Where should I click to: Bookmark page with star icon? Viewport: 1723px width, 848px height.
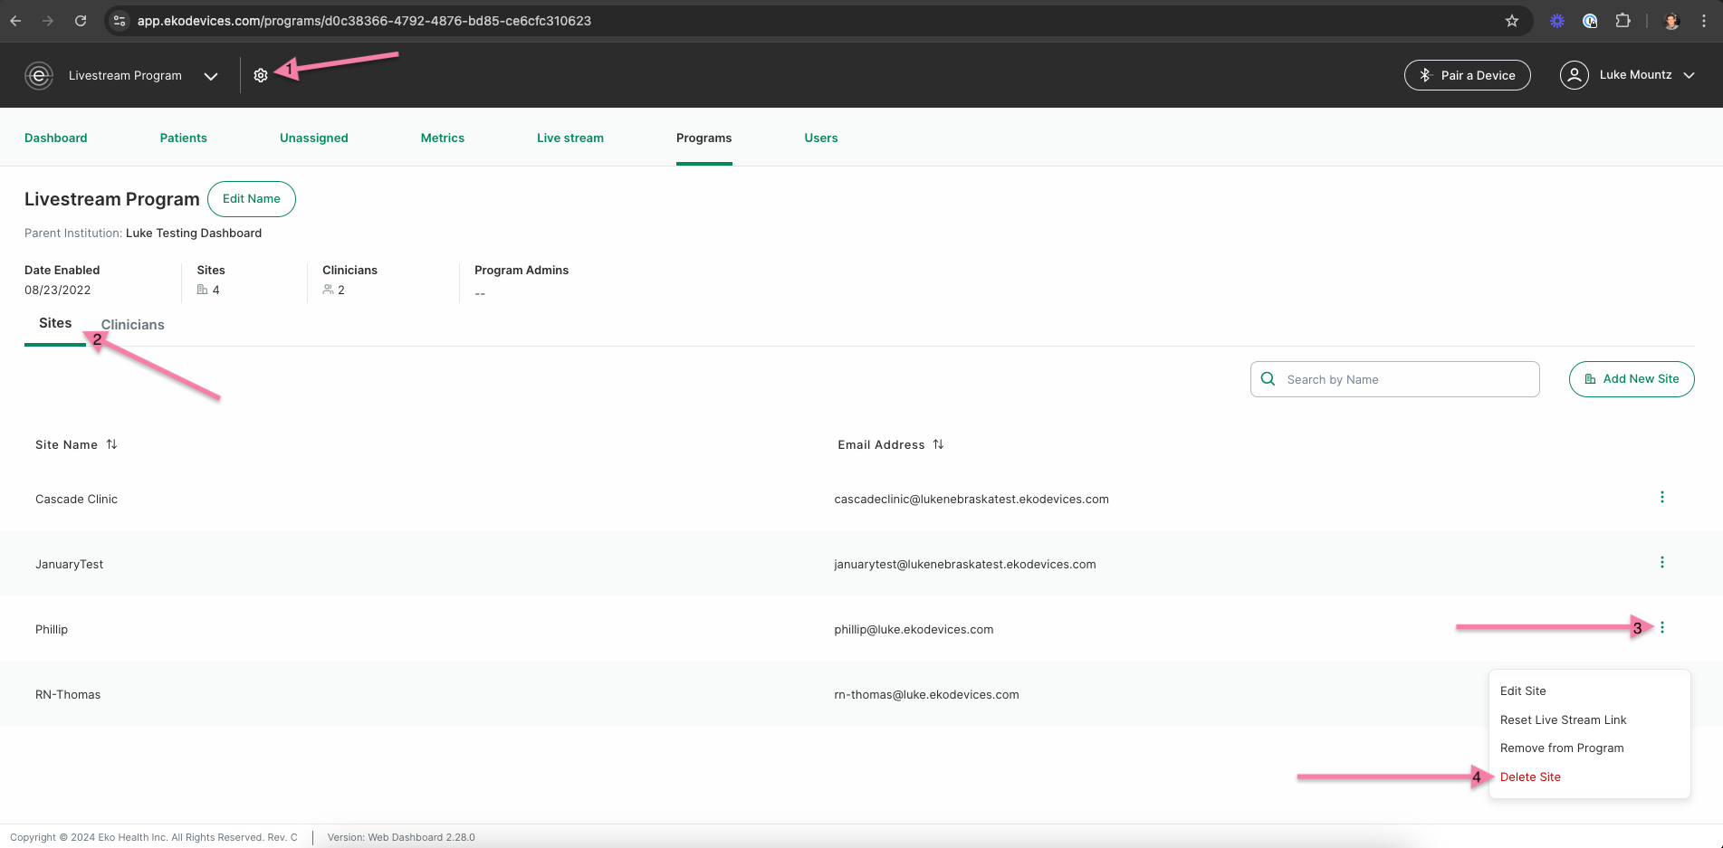[1511, 21]
